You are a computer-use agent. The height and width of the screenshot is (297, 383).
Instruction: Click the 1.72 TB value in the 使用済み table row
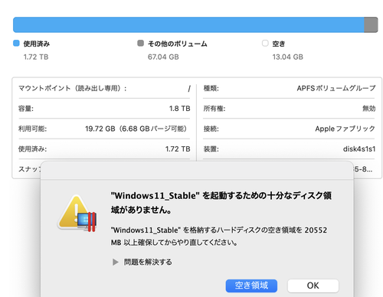[178, 149]
